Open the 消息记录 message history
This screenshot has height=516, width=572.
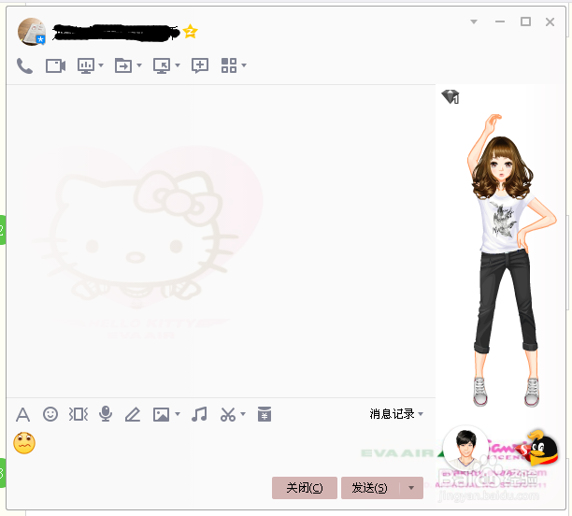point(392,414)
